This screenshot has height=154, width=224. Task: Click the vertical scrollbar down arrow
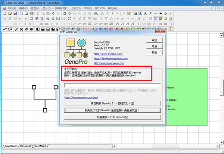(221, 142)
